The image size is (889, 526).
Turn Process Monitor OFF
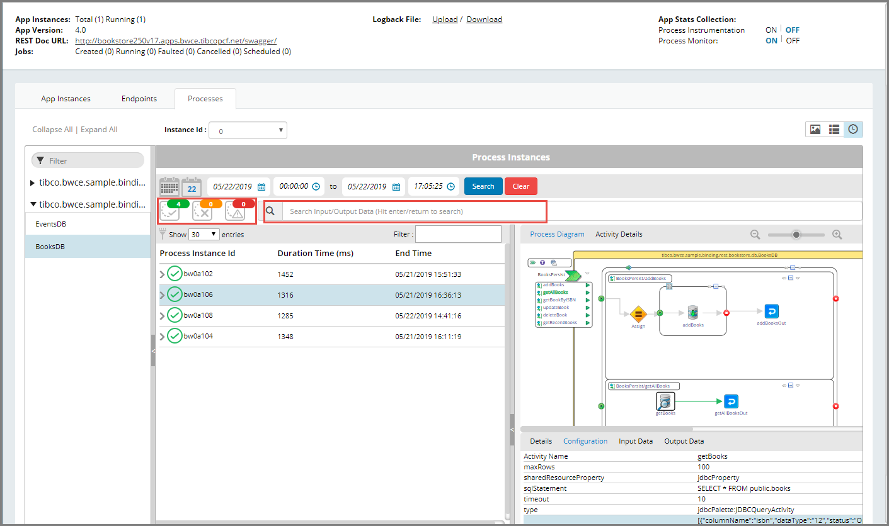coord(793,41)
